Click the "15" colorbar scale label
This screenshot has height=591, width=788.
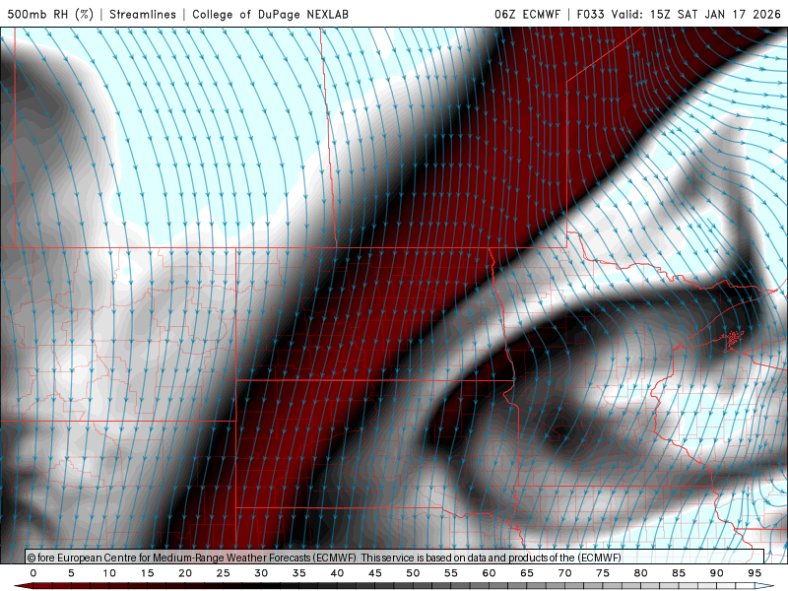point(147,573)
